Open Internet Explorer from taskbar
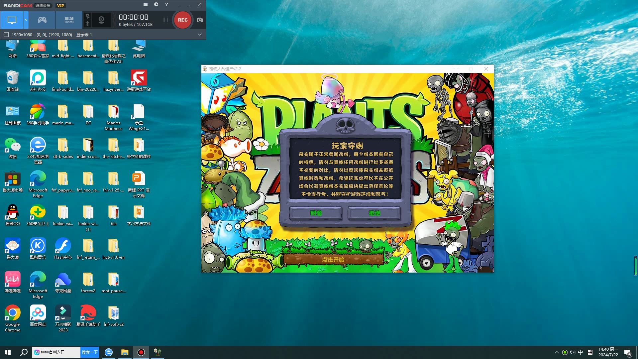 click(109, 352)
